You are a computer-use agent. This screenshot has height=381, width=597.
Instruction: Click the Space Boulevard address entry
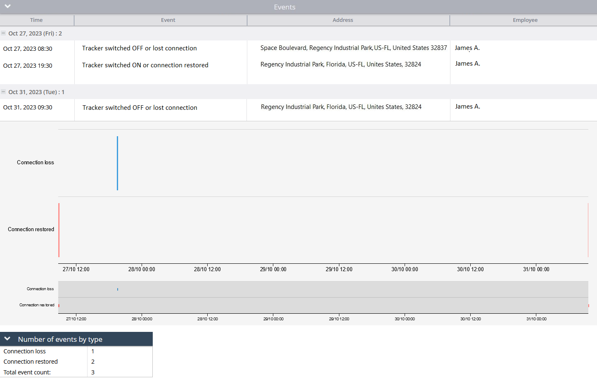(353, 48)
